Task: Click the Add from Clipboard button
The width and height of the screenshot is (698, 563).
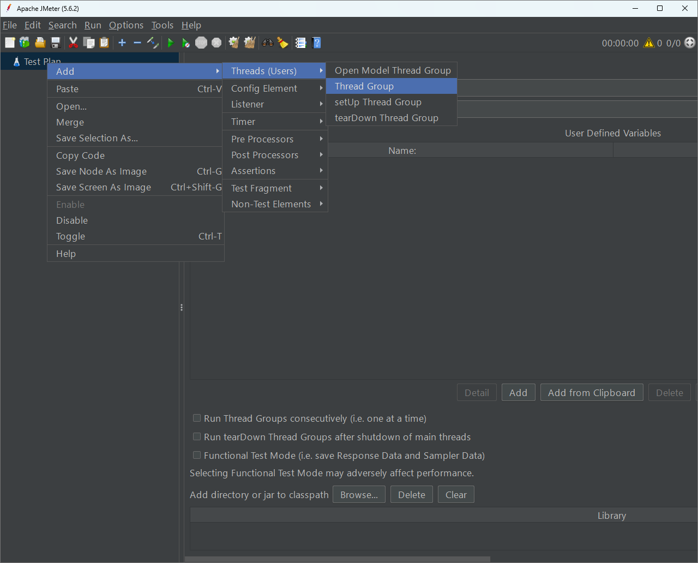Action: pyautogui.click(x=591, y=393)
